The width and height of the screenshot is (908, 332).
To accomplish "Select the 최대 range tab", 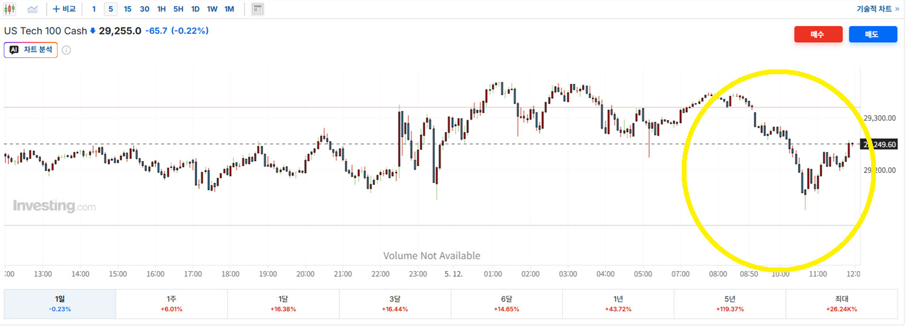I will 841,304.
